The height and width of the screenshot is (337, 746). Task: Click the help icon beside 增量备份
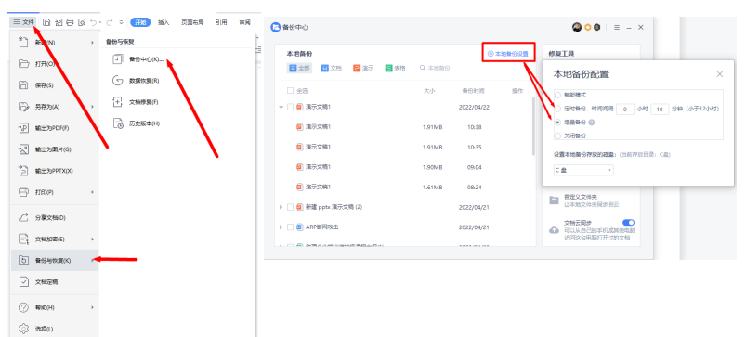tap(592, 123)
